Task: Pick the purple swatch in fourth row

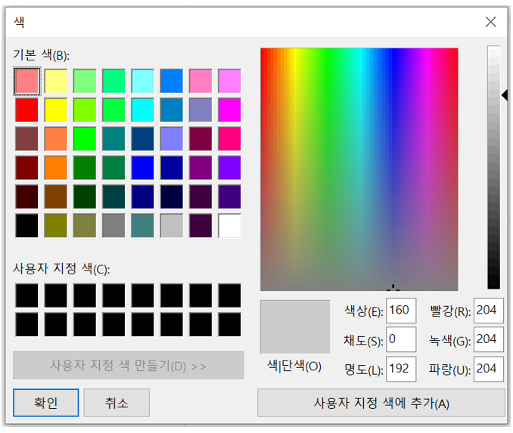Action: pos(201,168)
